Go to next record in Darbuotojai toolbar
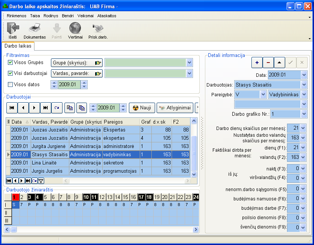 pyautogui.click(x=34, y=108)
